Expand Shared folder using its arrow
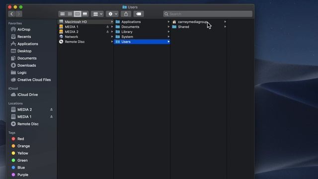This screenshot has width=318, height=179. [225, 27]
